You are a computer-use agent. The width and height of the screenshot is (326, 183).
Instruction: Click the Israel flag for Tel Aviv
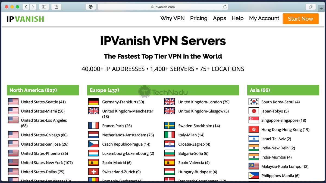[254, 139]
